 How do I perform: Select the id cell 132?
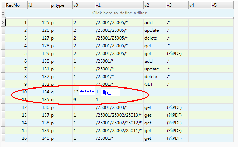[39, 77]
